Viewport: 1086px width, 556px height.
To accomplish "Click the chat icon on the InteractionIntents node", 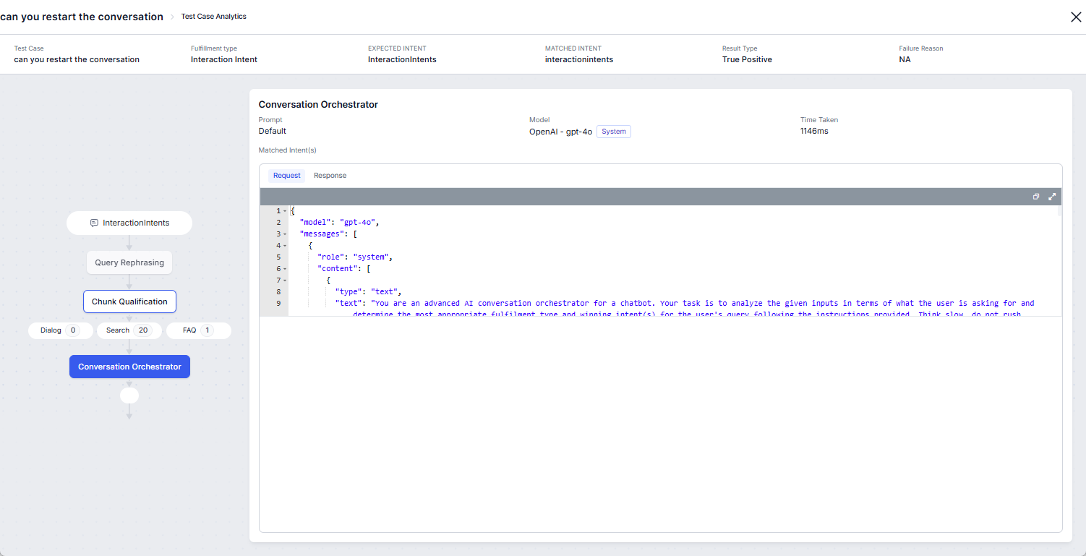I will click(94, 223).
